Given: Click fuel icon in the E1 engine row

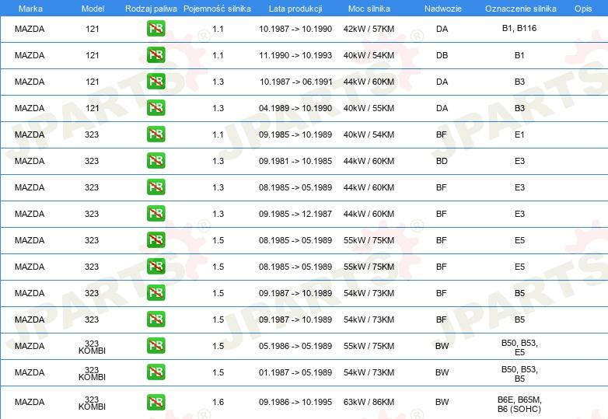Looking at the screenshot, I should [x=155, y=134].
